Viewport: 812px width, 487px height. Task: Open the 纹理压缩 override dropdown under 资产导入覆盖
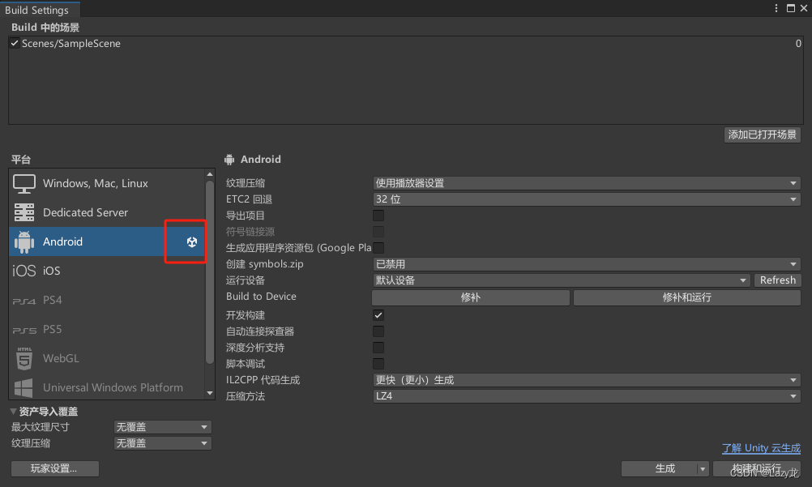click(x=163, y=443)
